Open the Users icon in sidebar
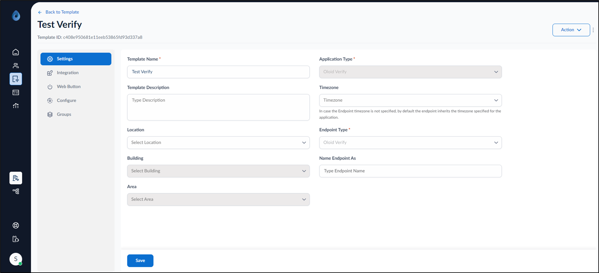Screen dimensions: 599x273 click(x=16, y=66)
